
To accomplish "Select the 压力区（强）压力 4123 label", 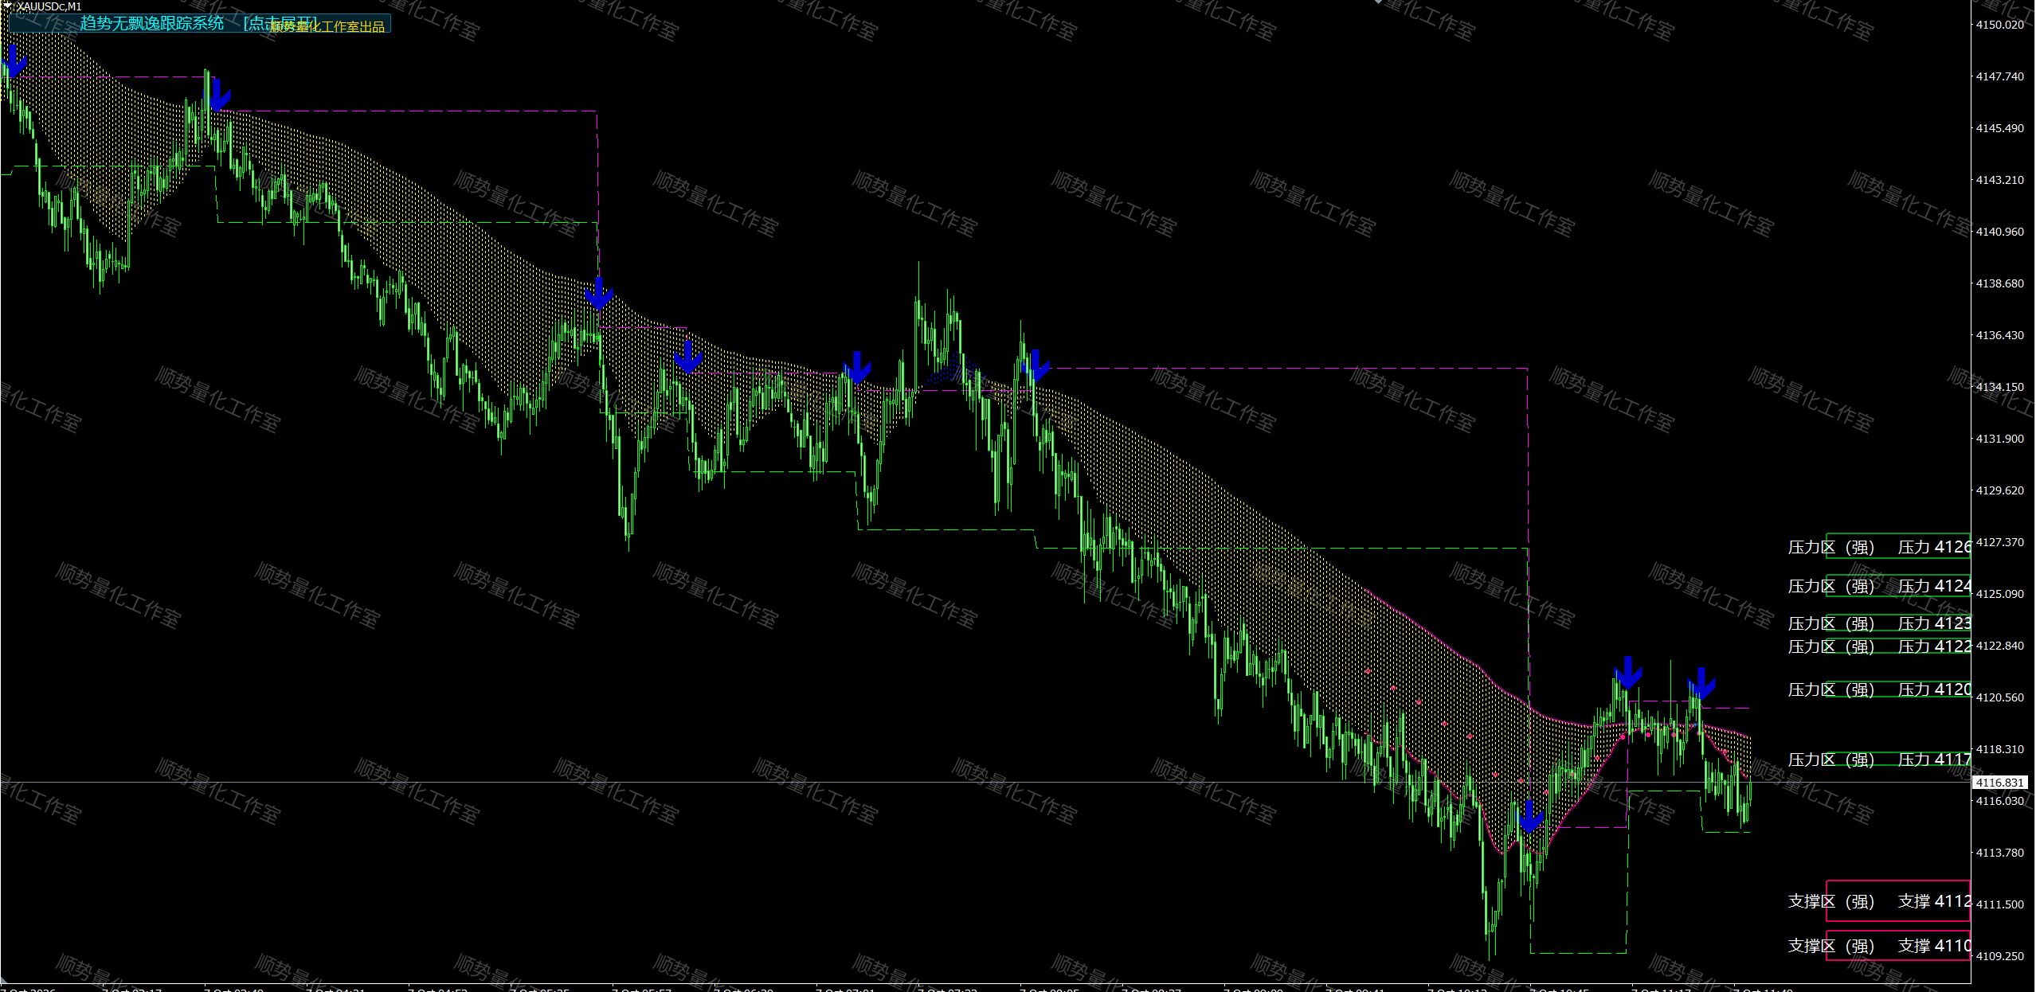I will [x=1879, y=623].
